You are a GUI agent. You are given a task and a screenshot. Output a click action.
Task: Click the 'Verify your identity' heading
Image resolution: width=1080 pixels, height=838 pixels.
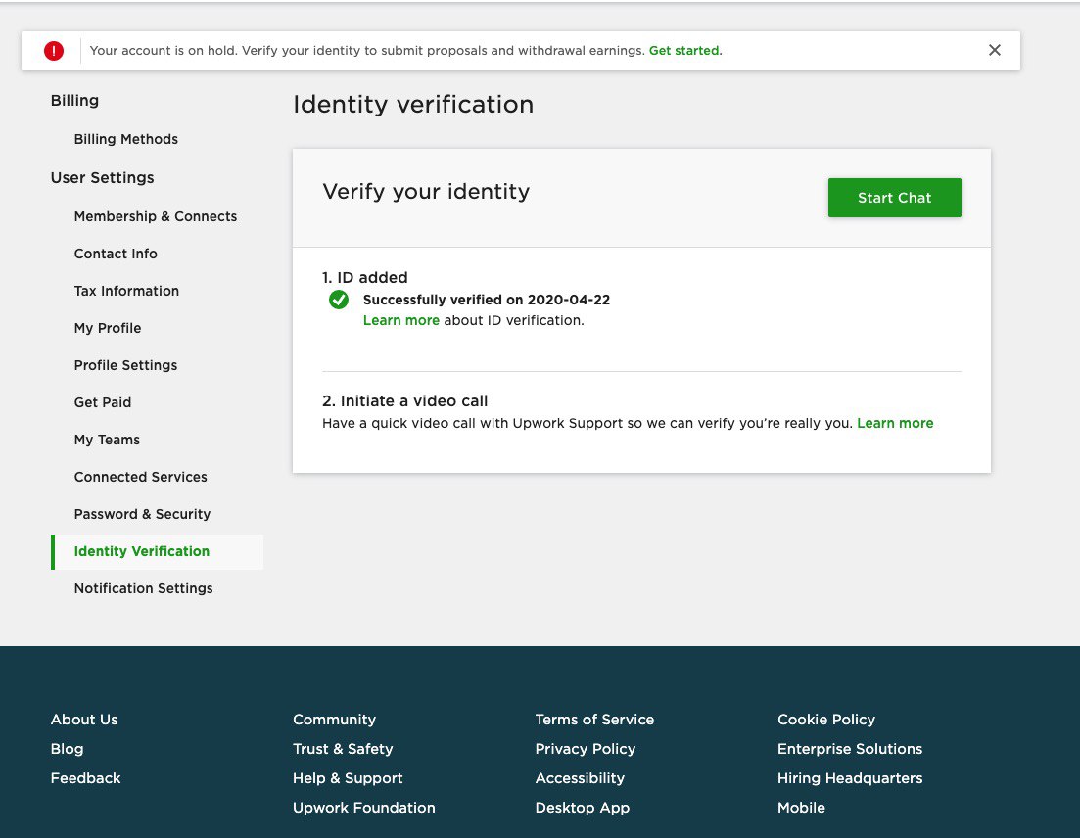426,192
